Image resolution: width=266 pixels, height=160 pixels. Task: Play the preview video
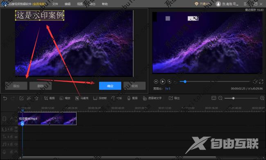162,82
